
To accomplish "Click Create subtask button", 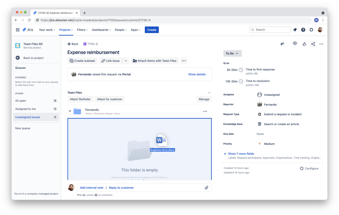I will coord(82,61).
